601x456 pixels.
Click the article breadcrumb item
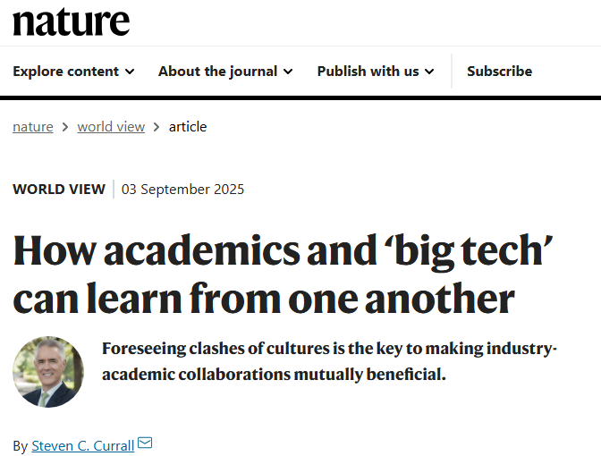coord(188,127)
